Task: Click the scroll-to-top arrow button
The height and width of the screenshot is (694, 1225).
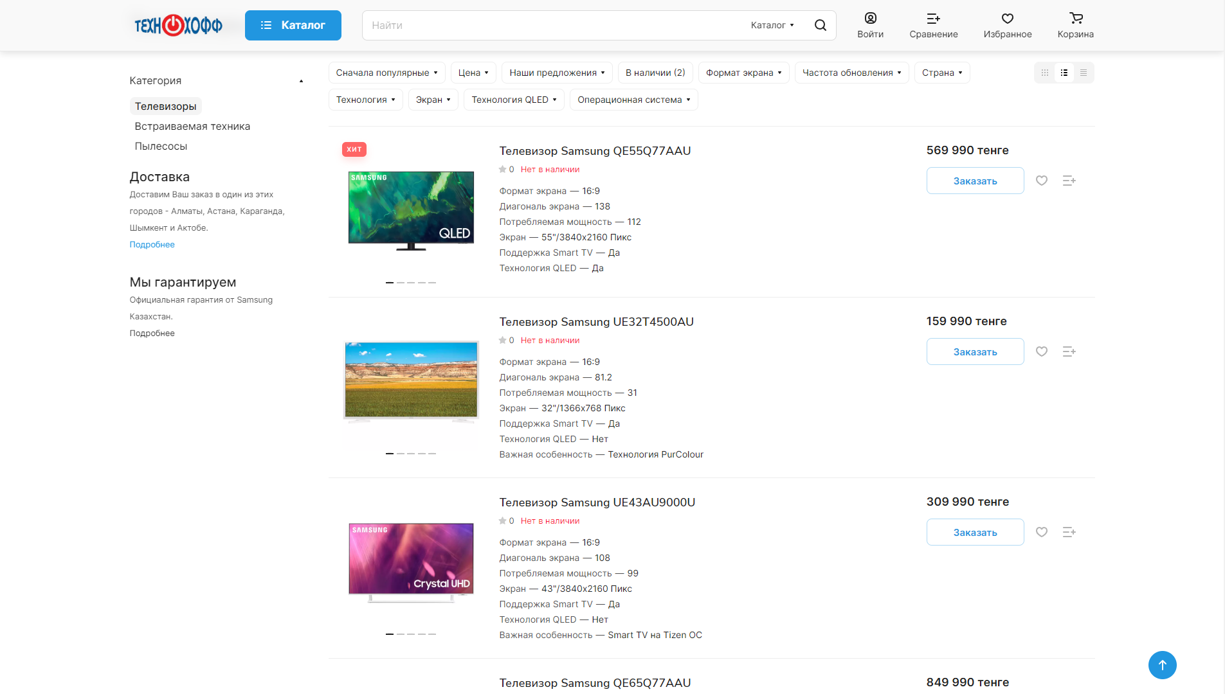Action: [x=1162, y=665]
